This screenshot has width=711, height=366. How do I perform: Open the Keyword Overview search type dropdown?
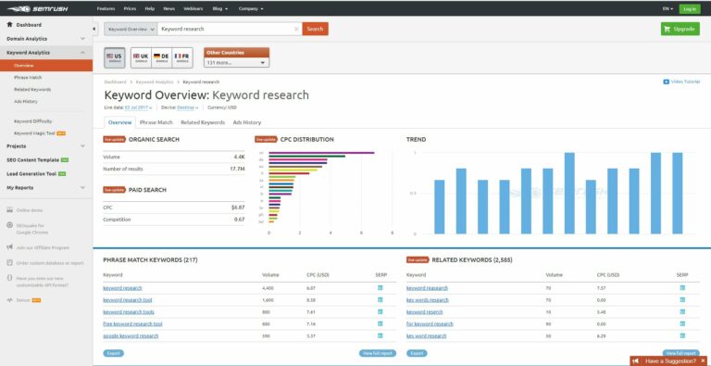click(x=131, y=29)
